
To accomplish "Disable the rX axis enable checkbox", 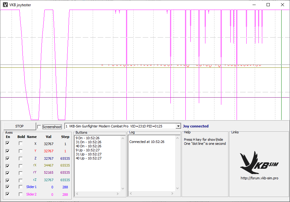I will [7, 166].
